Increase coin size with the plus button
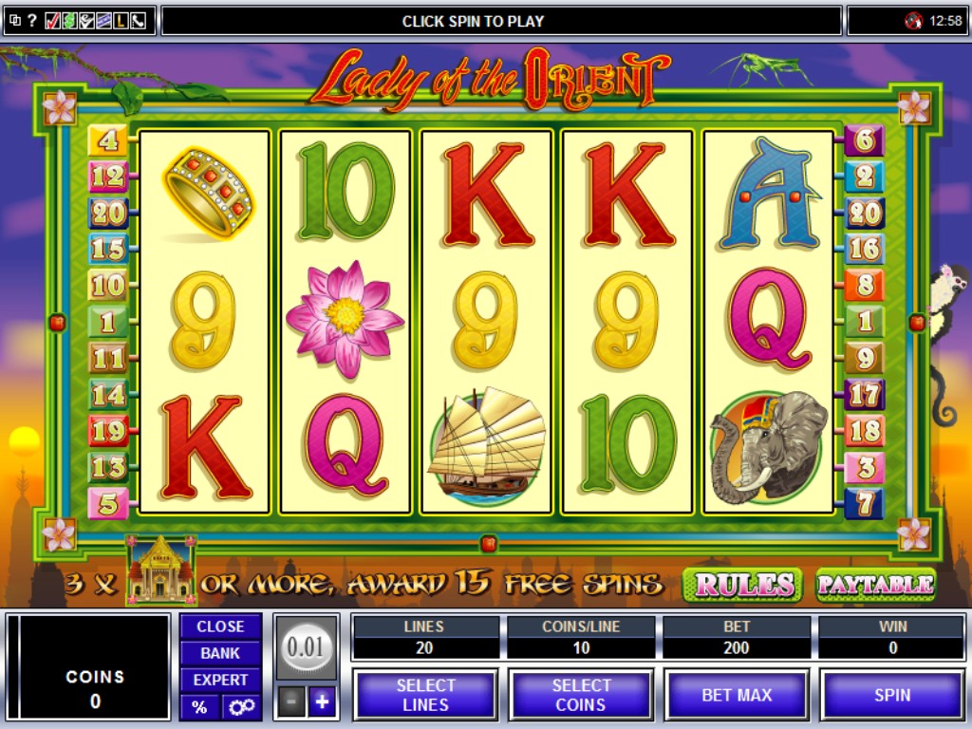The width and height of the screenshot is (972, 729). tap(323, 701)
